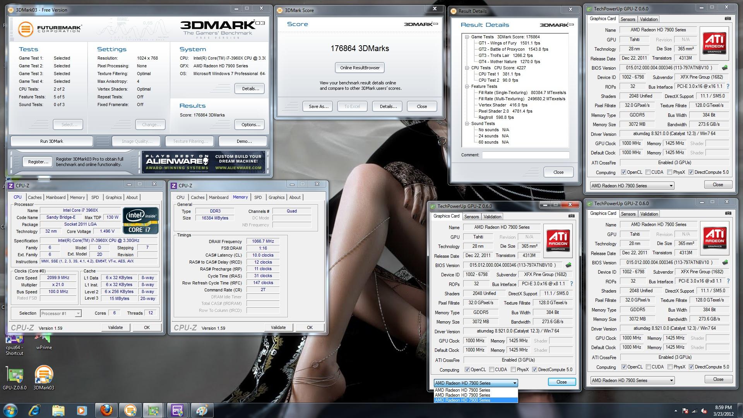Click ATI Radeon logo in middle GPU-Z window
Image resolution: width=743 pixels, height=418 pixels.
tap(558, 240)
